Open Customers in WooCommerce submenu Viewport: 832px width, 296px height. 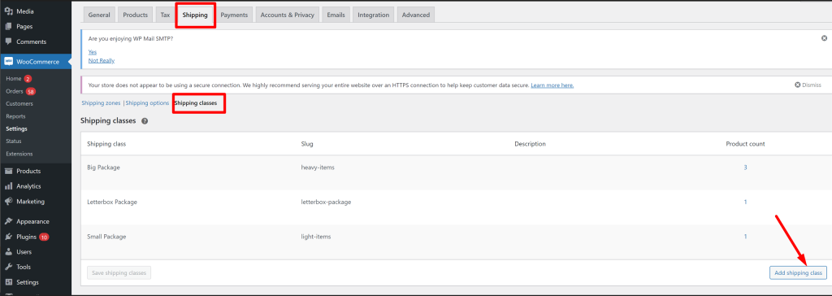tap(19, 103)
